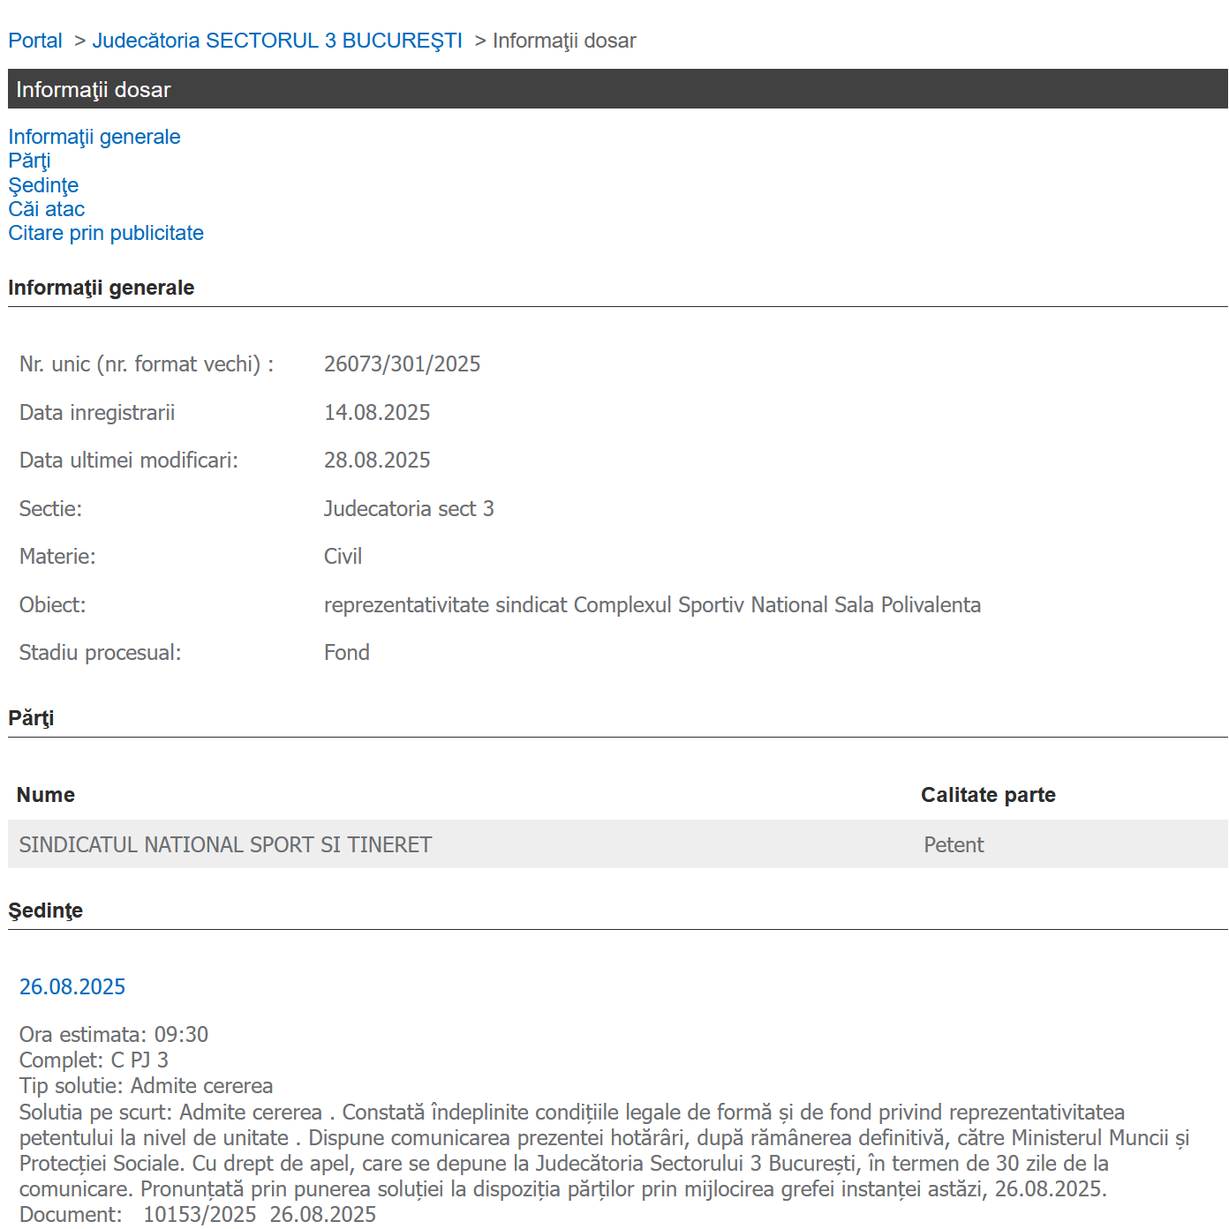Viewport: 1229px width, 1229px height.
Task: Click the dark Informaţii dosar header bar
Action: pos(617,89)
